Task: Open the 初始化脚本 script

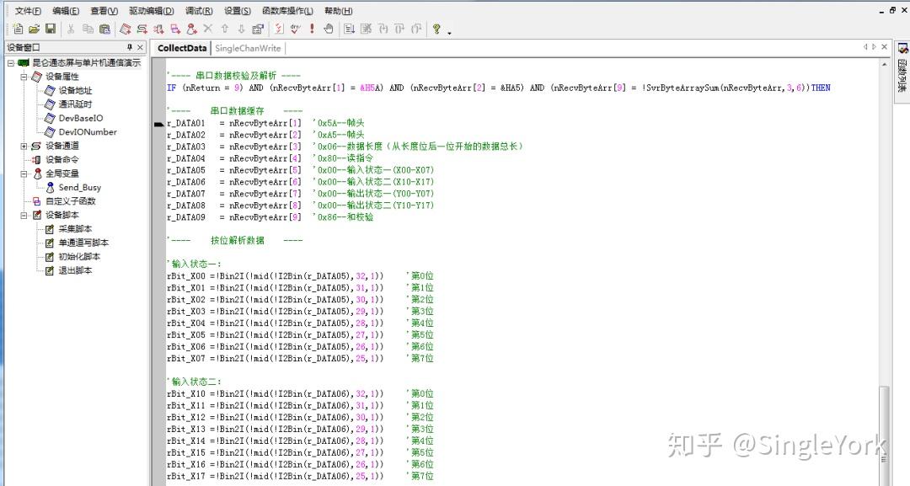Action: 79,257
